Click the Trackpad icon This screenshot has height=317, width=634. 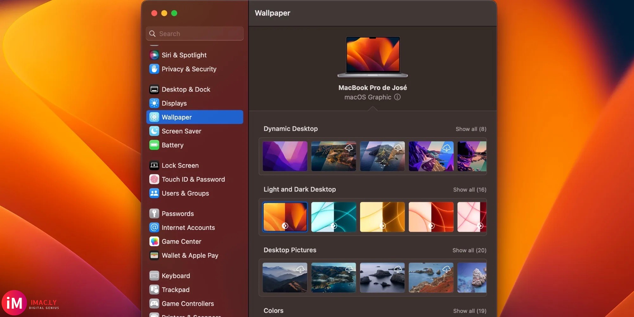pyautogui.click(x=154, y=290)
